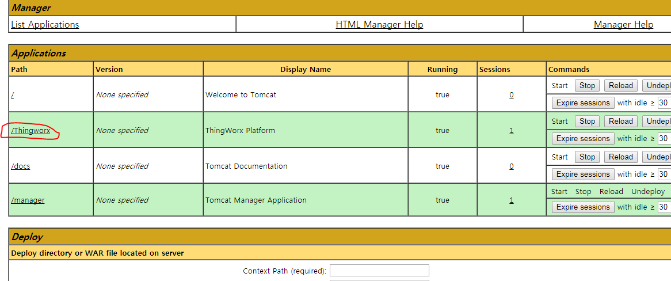View ThingWorx session count link
671x281 pixels.
point(512,131)
